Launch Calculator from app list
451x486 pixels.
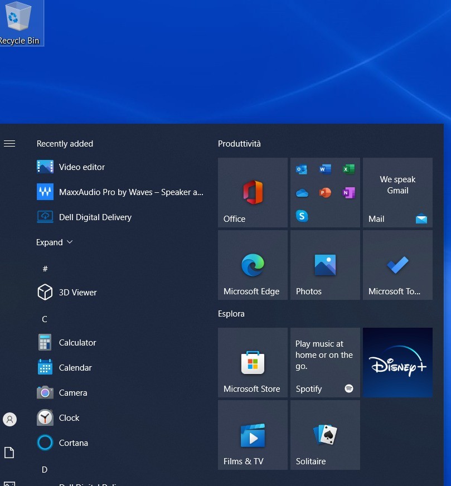point(119,343)
